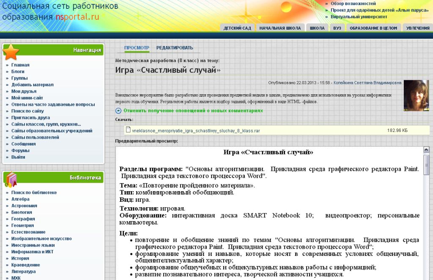433x280 pixels.
Task: Open author Копейкина Светлана Владимировна profile link
Action: (x=367, y=82)
